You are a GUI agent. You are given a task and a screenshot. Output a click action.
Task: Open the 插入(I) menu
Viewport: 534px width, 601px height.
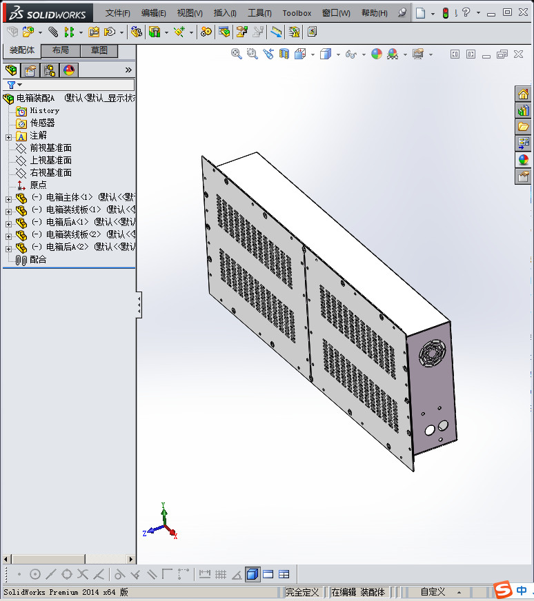pos(225,13)
